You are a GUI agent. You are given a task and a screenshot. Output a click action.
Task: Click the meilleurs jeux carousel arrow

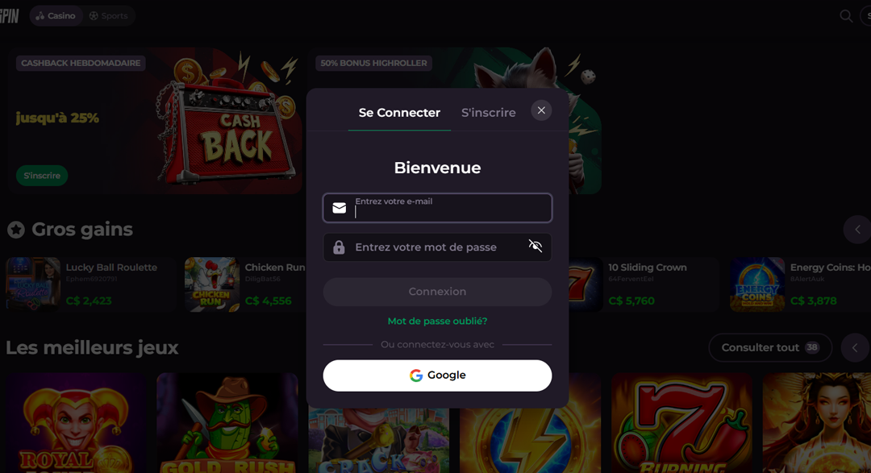[856, 347]
